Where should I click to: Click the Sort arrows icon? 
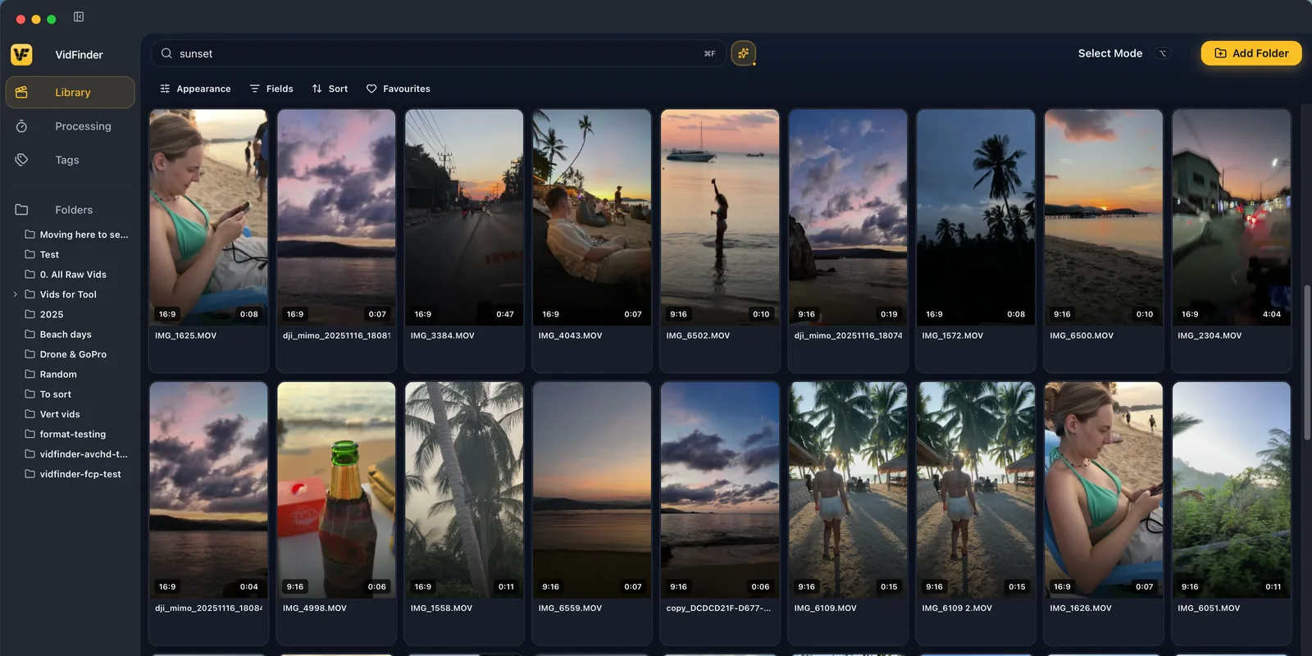click(317, 89)
